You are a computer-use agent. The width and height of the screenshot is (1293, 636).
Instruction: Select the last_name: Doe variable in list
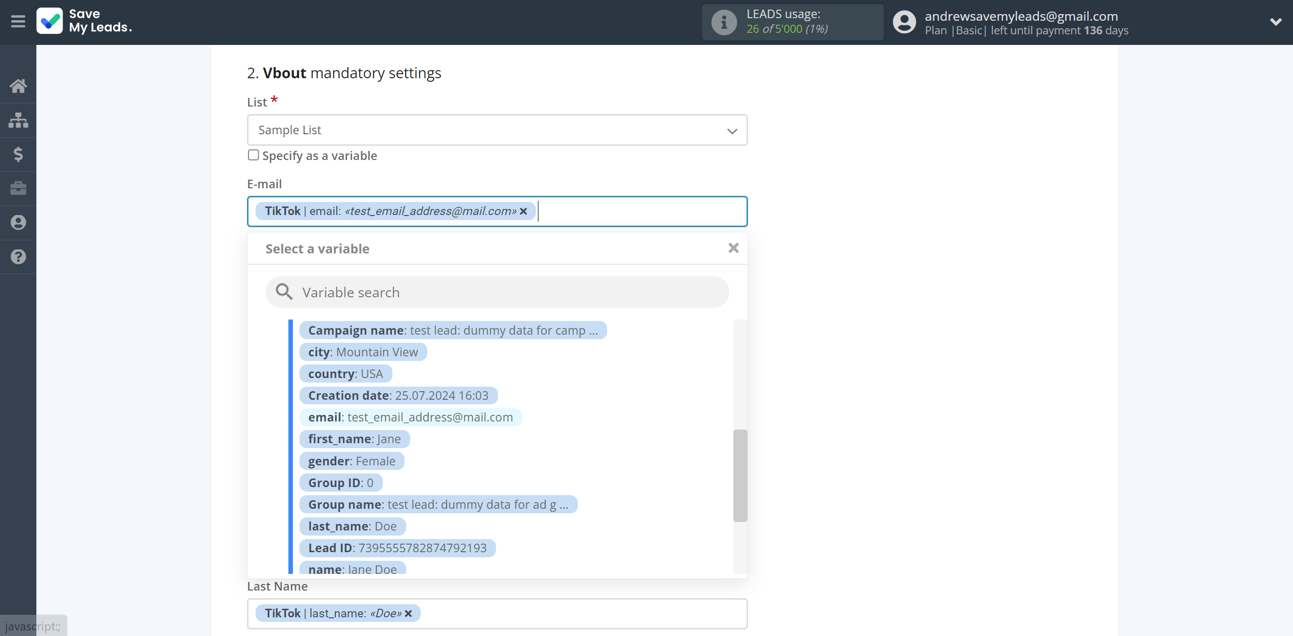click(x=353, y=526)
